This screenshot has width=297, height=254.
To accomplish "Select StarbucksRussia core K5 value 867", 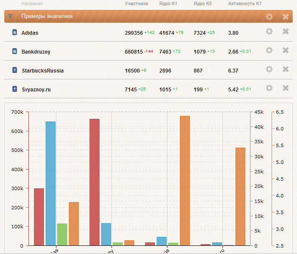I will [x=198, y=71].
